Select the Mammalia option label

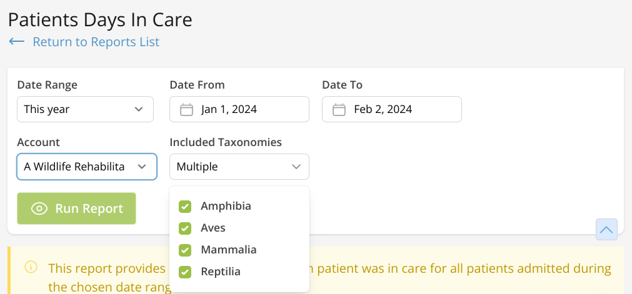pos(228,250)
